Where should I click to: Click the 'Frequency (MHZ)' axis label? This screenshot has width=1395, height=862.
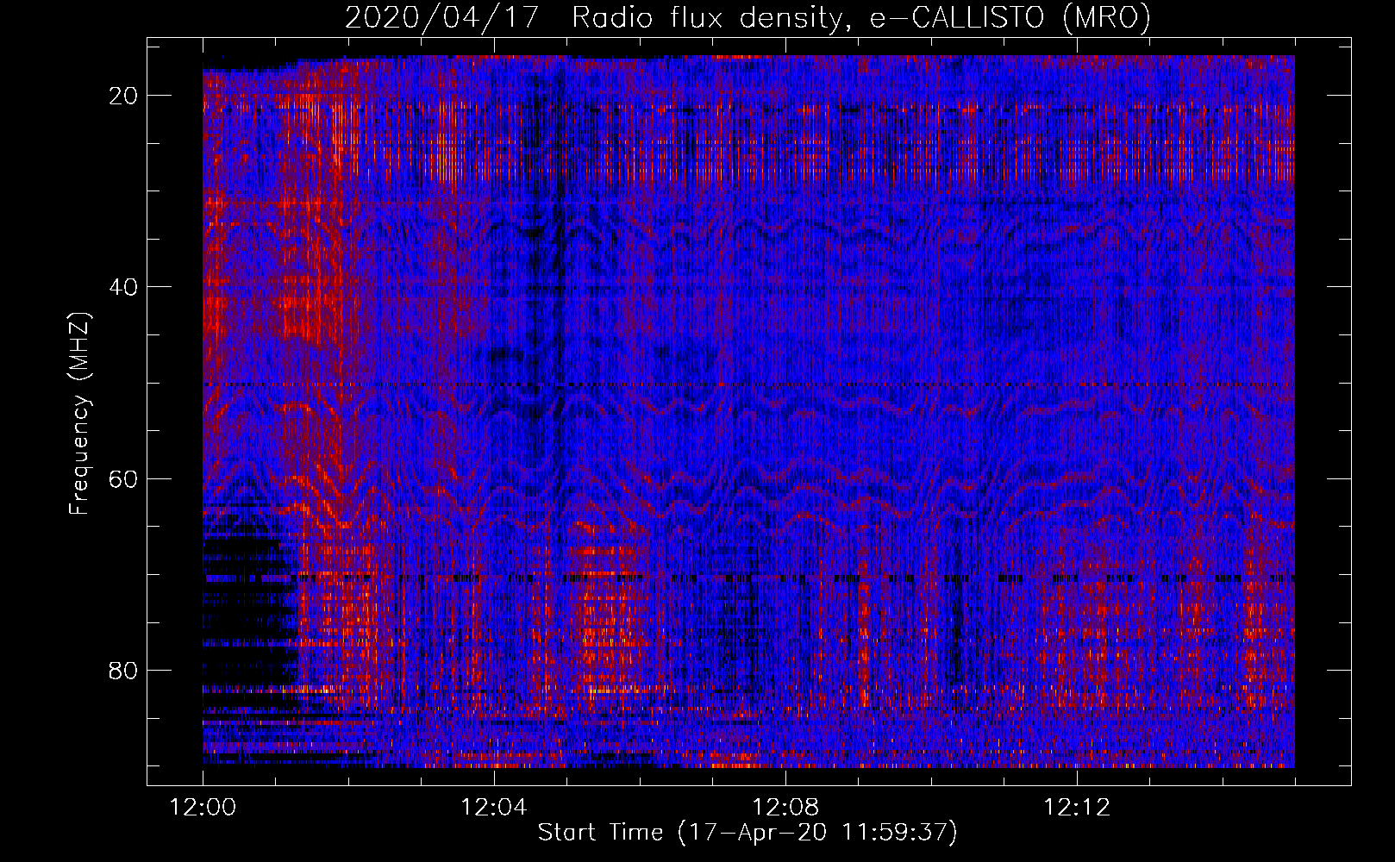pyautogui.click(x=79, y=414)
